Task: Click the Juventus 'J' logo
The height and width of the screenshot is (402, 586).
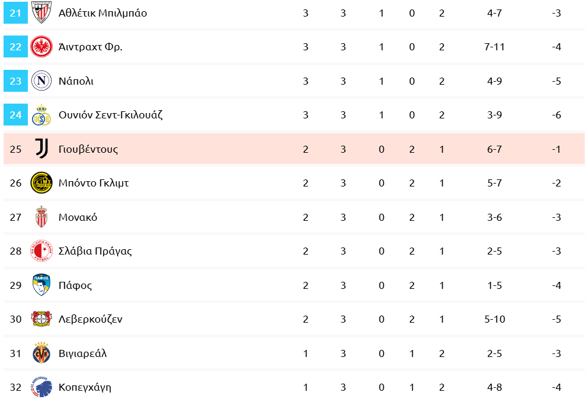Action: pyautogui.click(x=41, y=149)
